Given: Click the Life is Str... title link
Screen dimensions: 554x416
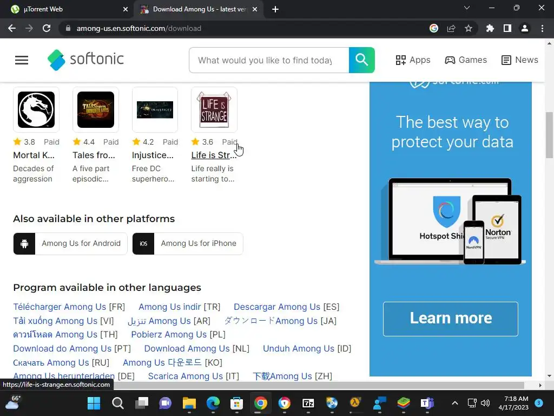Looking at the screenshot, I should [214, 155].
